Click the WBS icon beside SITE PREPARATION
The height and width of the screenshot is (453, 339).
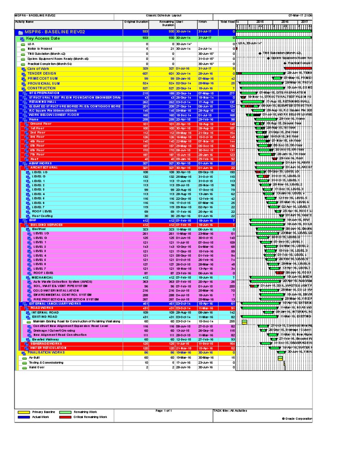(25, 93)
